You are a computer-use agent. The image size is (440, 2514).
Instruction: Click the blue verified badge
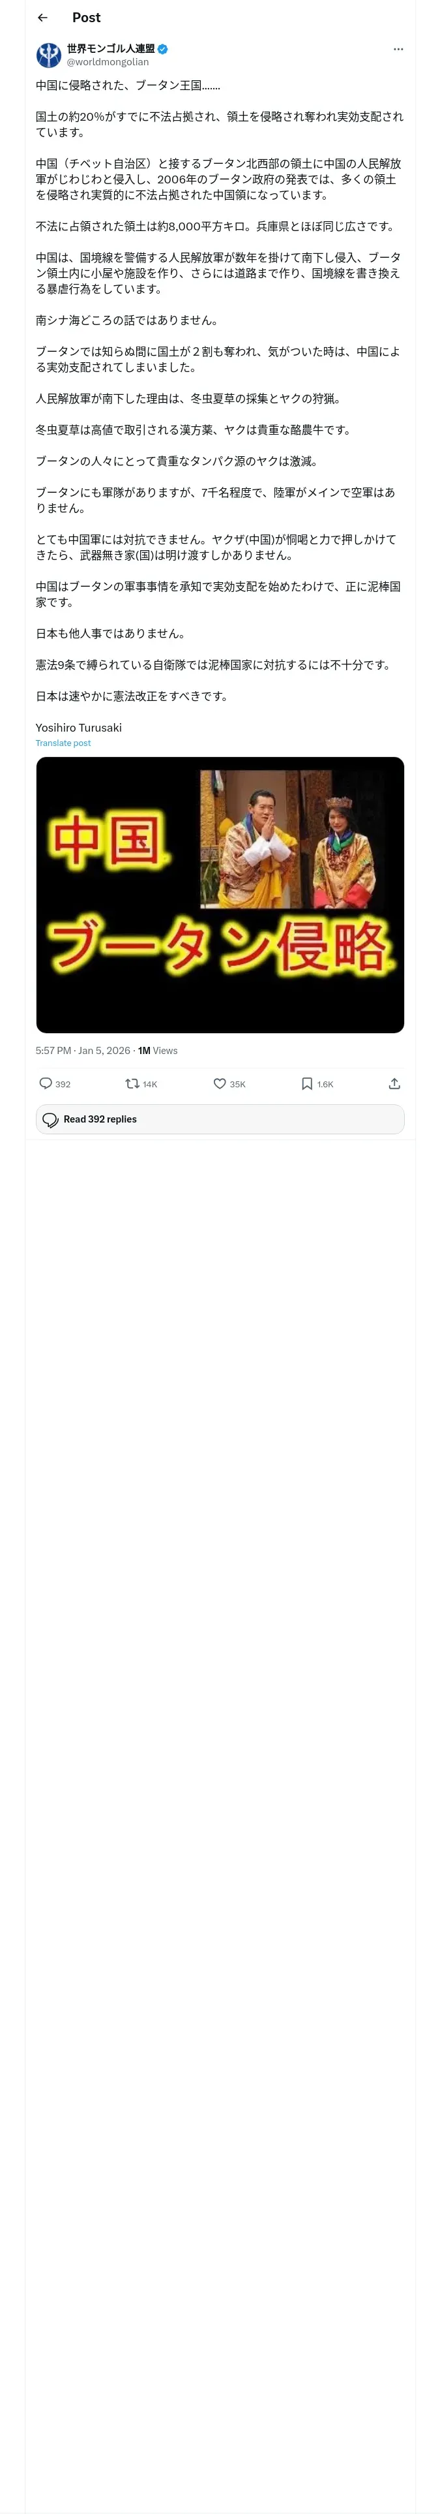tap(163, 49)
